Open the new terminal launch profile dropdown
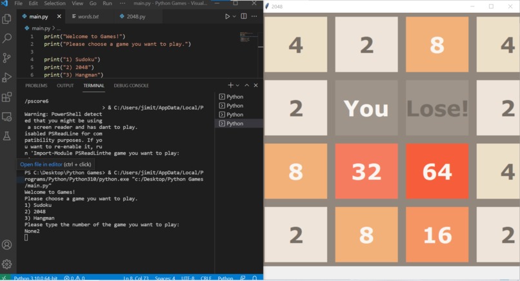Viewport: 520px width, 281px height. pos(237,85)
